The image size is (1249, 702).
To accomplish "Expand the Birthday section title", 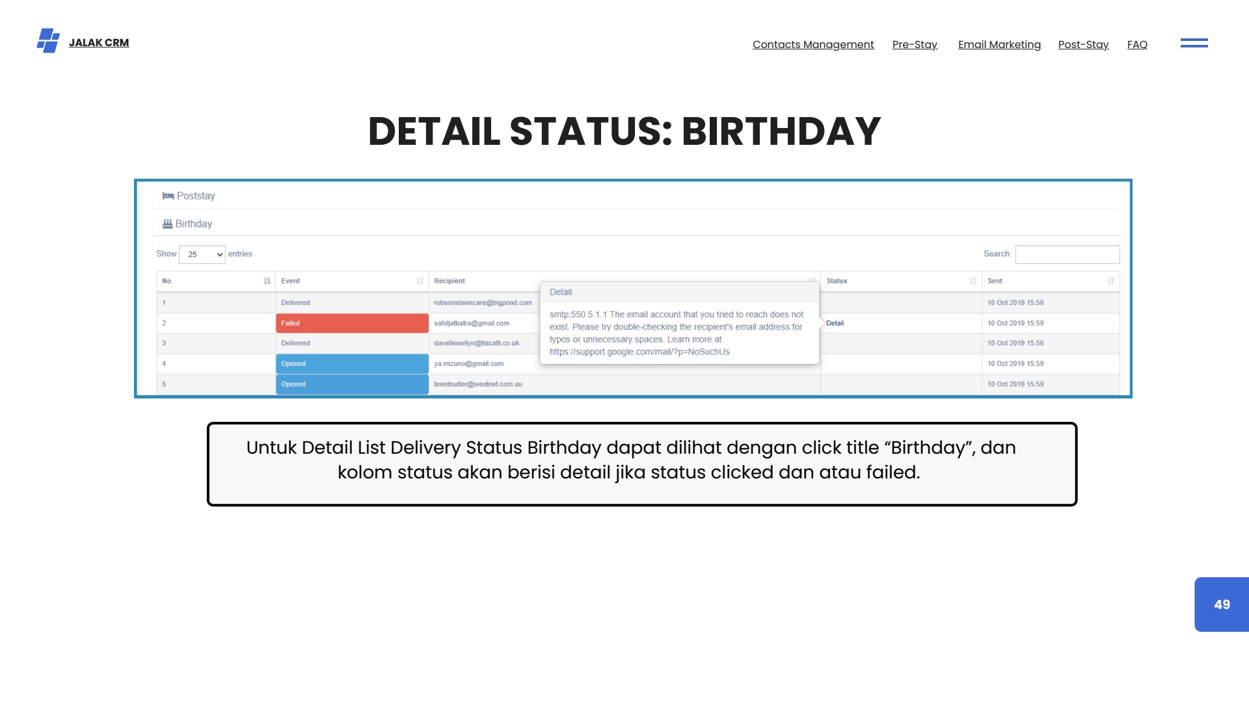I will (194, 224).
